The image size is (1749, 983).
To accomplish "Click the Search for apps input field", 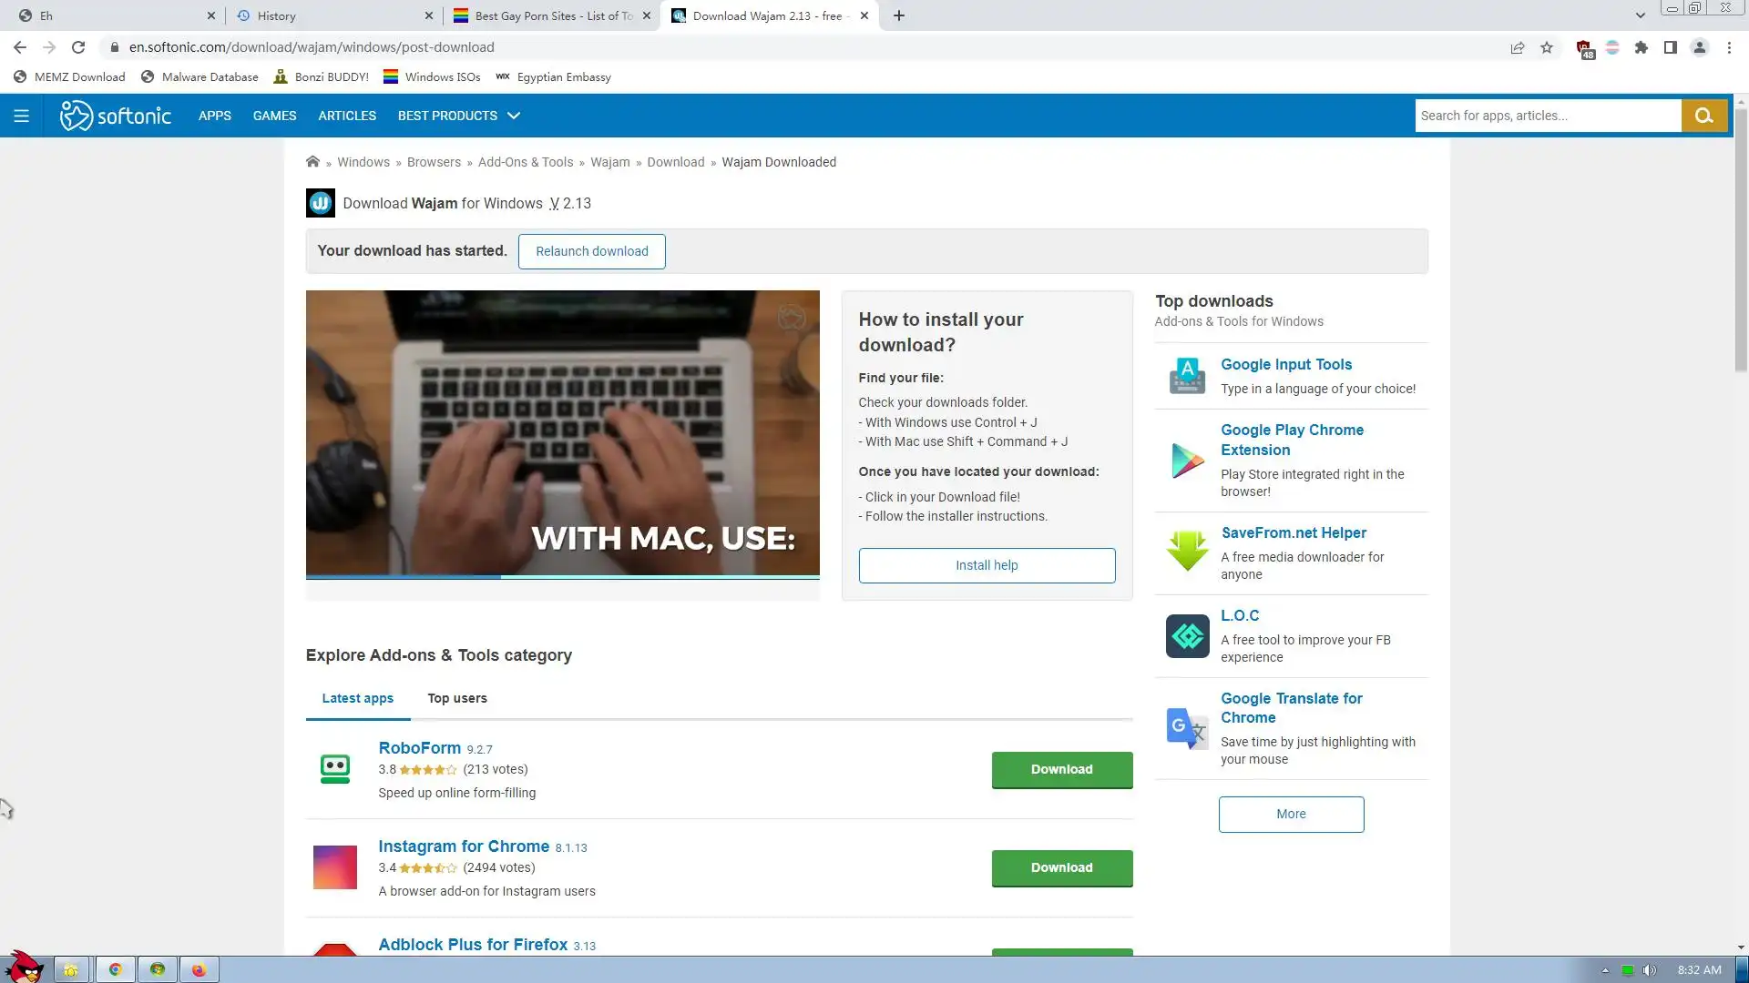I will (1547, 116).
